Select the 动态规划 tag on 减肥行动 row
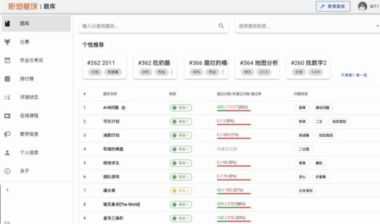The width and height of the screenshot is (380, 224). 326,135
